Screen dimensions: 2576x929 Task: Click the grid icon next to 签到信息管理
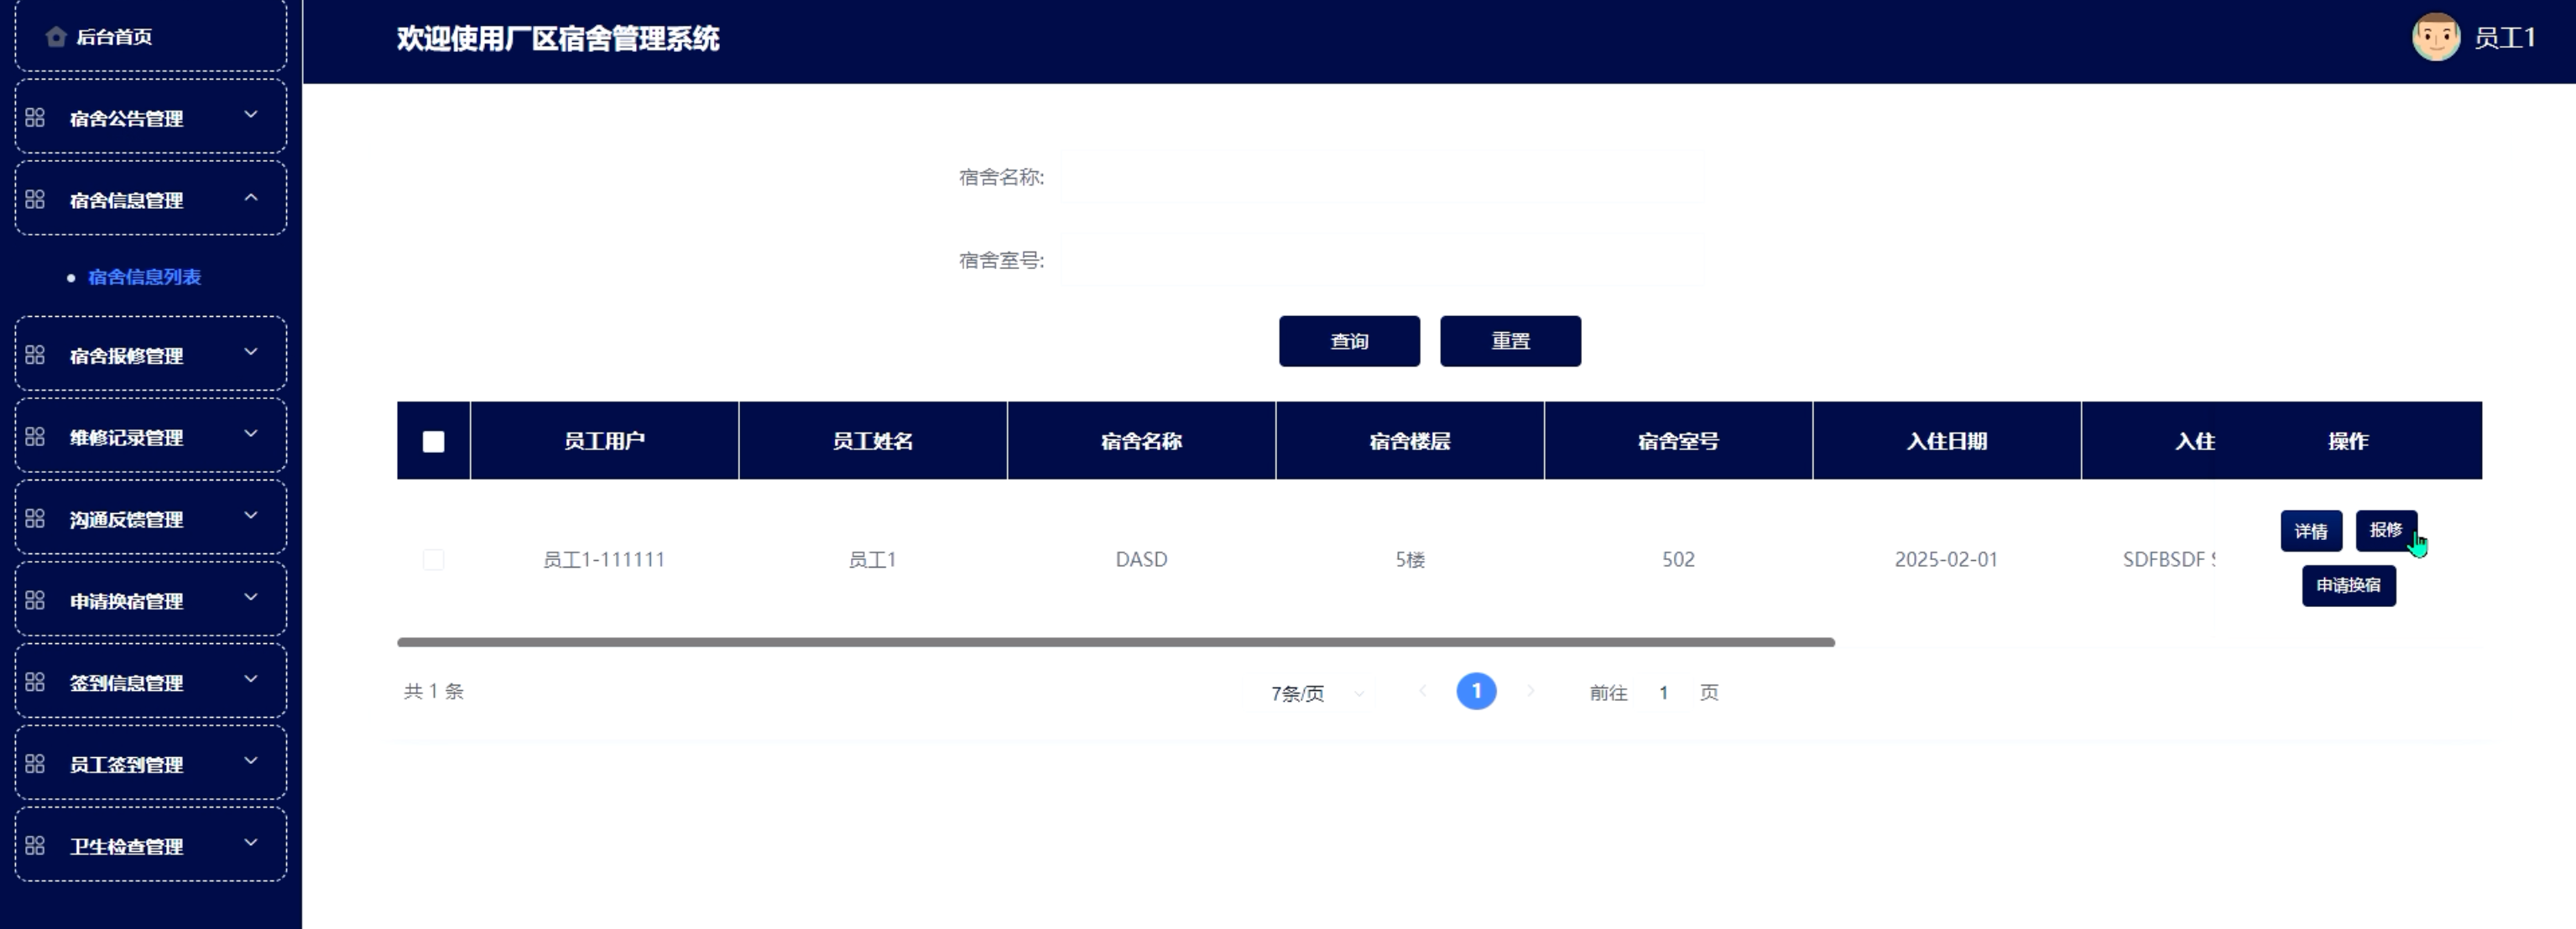click(x=35, y=682)
